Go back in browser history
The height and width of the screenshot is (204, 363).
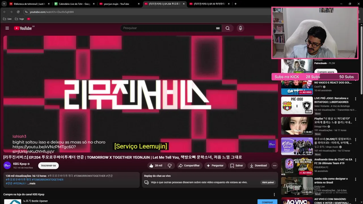[x=5, y=12]
